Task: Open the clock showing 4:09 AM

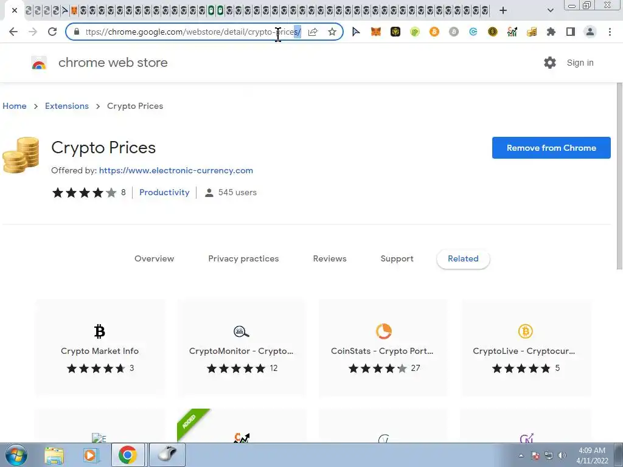Action: [592, 455]
